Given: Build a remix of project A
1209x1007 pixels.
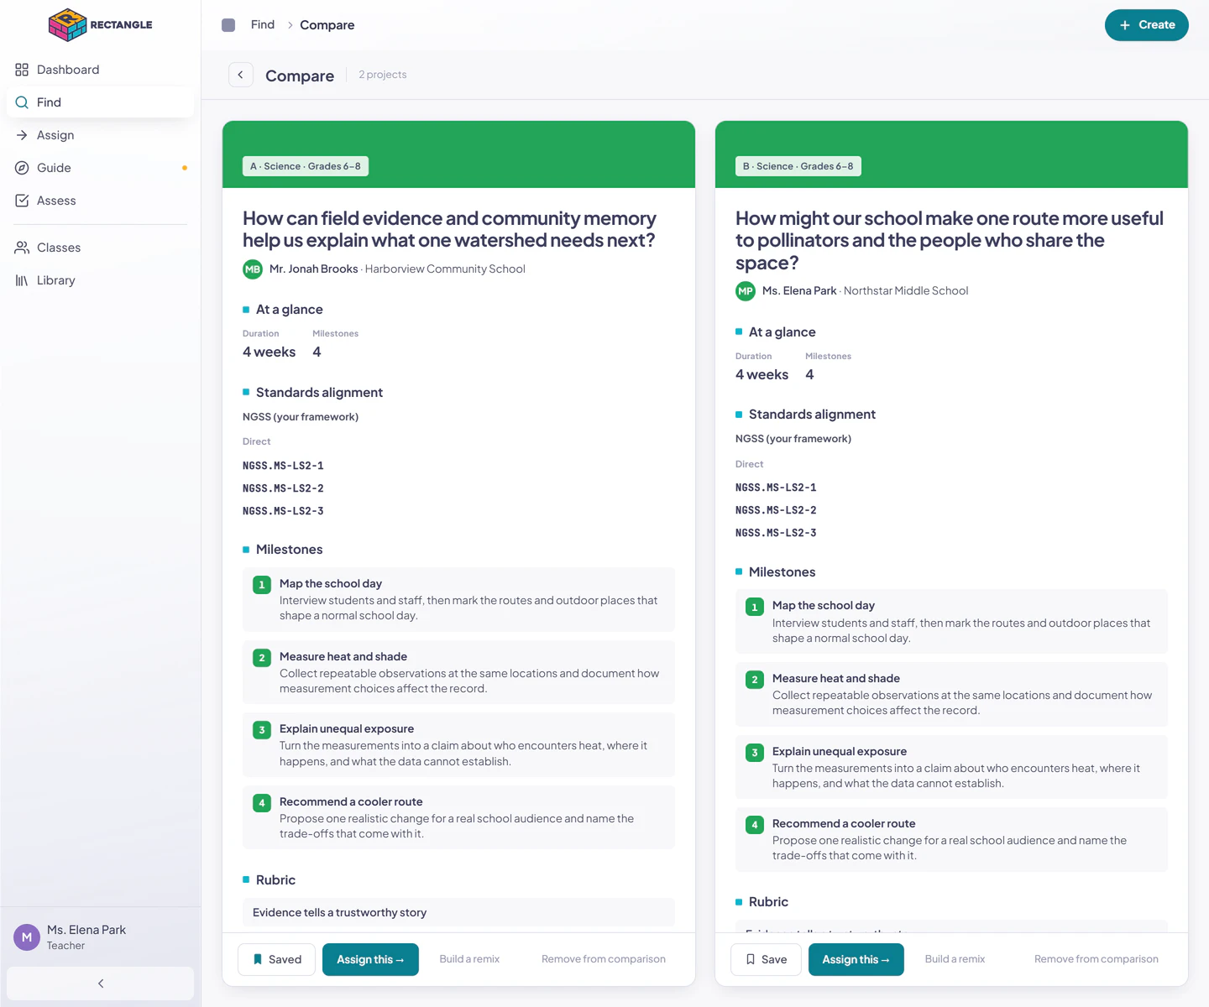Looking at the screenshot, I should pyautogui.click(x=469, y=959).
